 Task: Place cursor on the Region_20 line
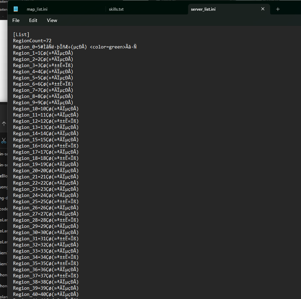46,170
